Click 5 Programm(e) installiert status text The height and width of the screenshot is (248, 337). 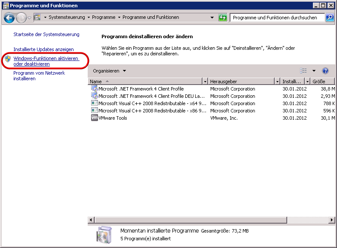pyautogui.click(x=145, y=239)
